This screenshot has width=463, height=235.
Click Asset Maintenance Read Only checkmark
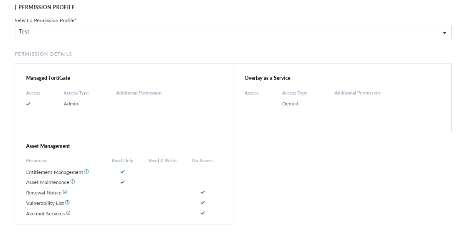click(x=122, y=182)
